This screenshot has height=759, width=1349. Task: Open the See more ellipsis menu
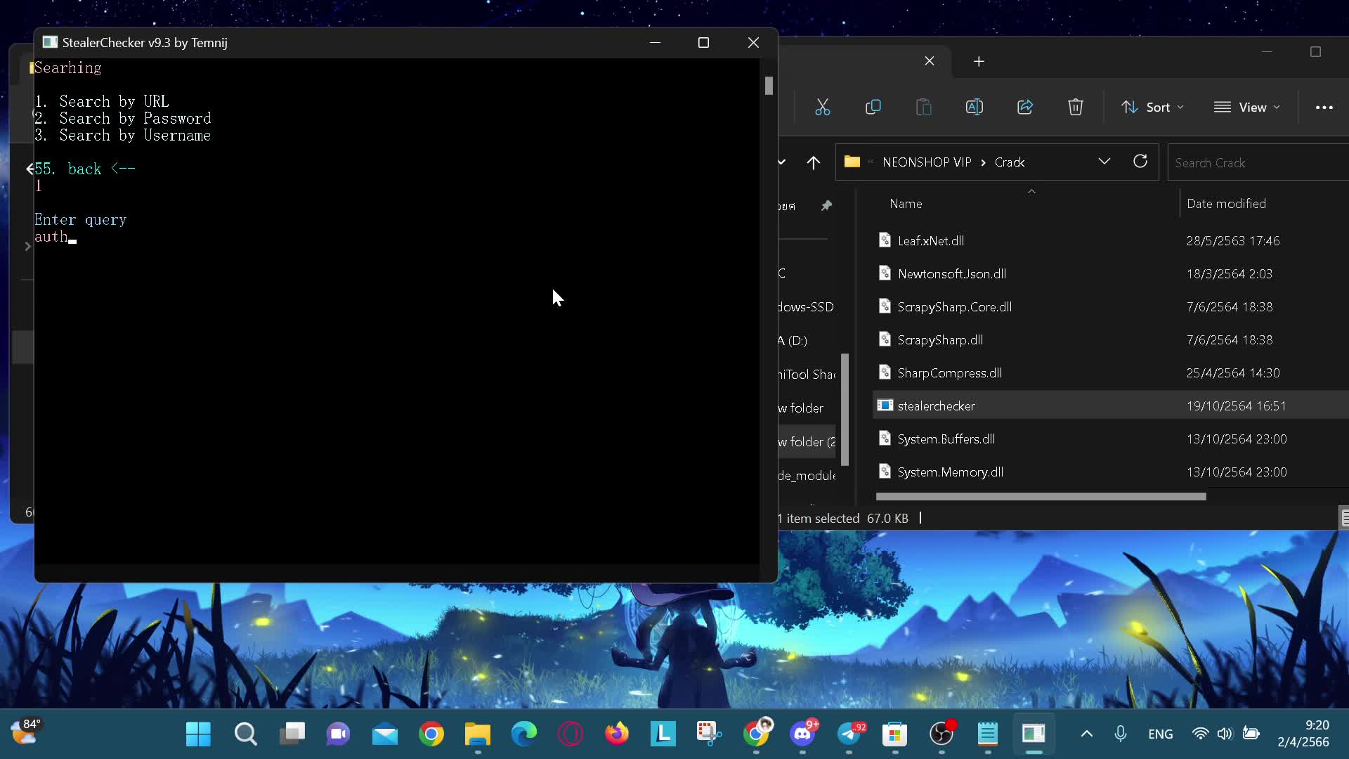1324,108
